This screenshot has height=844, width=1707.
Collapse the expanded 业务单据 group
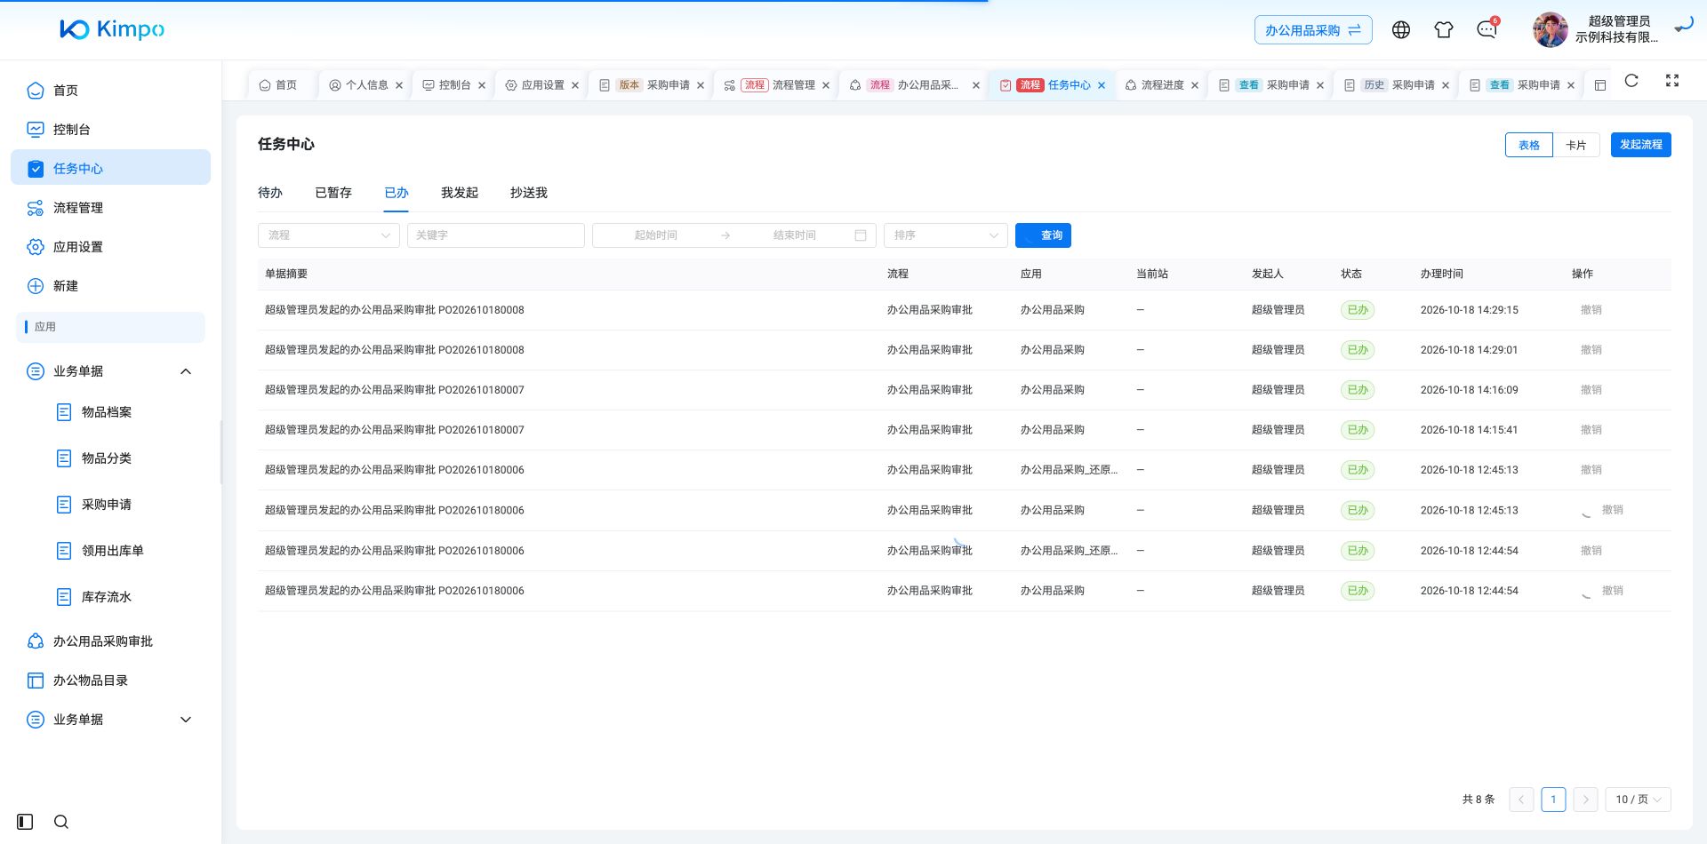pos(110,371)
